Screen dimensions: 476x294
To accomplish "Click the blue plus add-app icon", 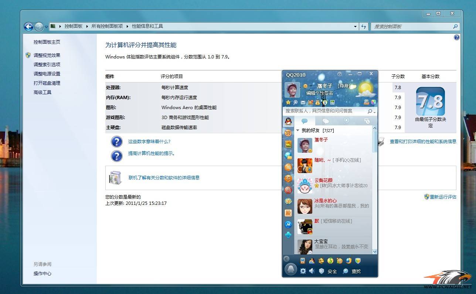I will click(x=288, y=235).
